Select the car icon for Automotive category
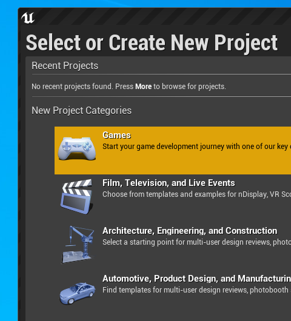 77,293
